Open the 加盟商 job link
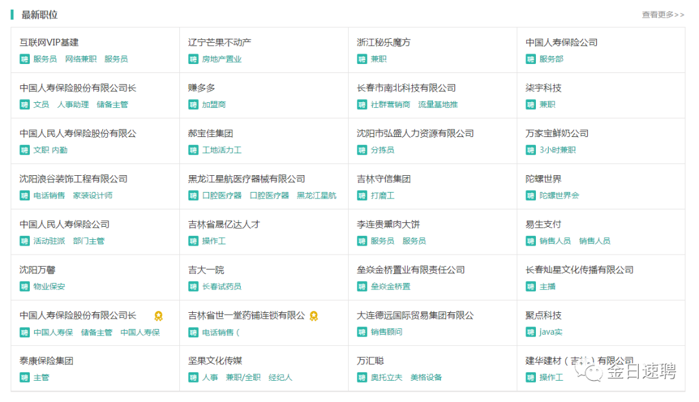This screenshot has width=699, height=402. [x=214, y=105]
